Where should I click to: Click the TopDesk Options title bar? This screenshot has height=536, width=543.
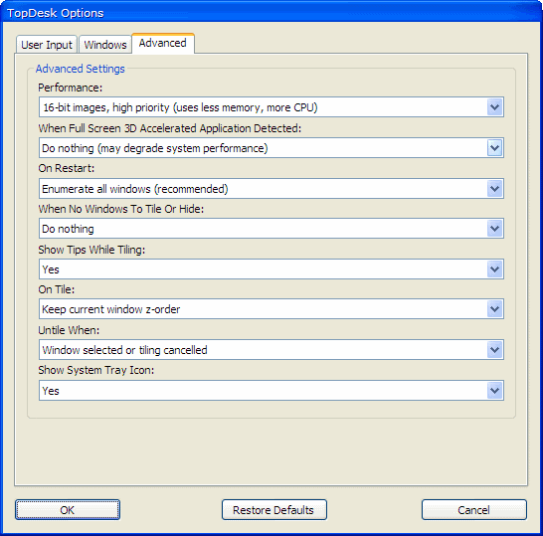click(271, 13)
